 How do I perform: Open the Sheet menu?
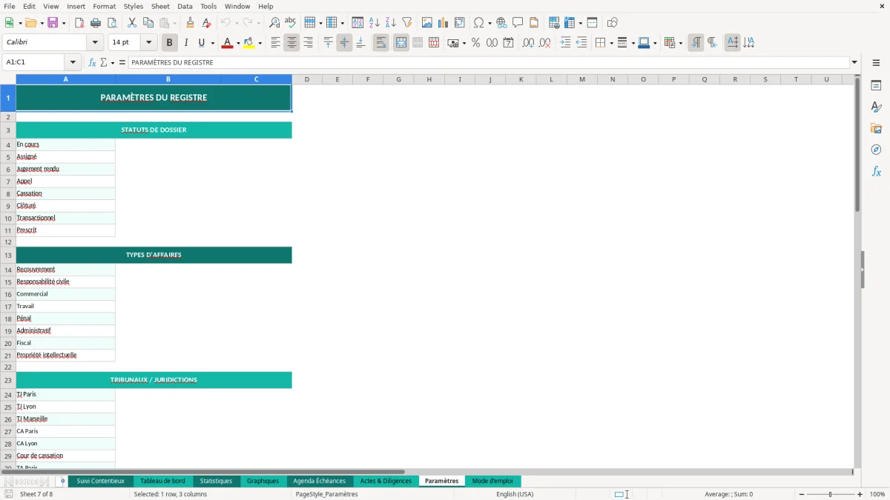coord(160,6)
